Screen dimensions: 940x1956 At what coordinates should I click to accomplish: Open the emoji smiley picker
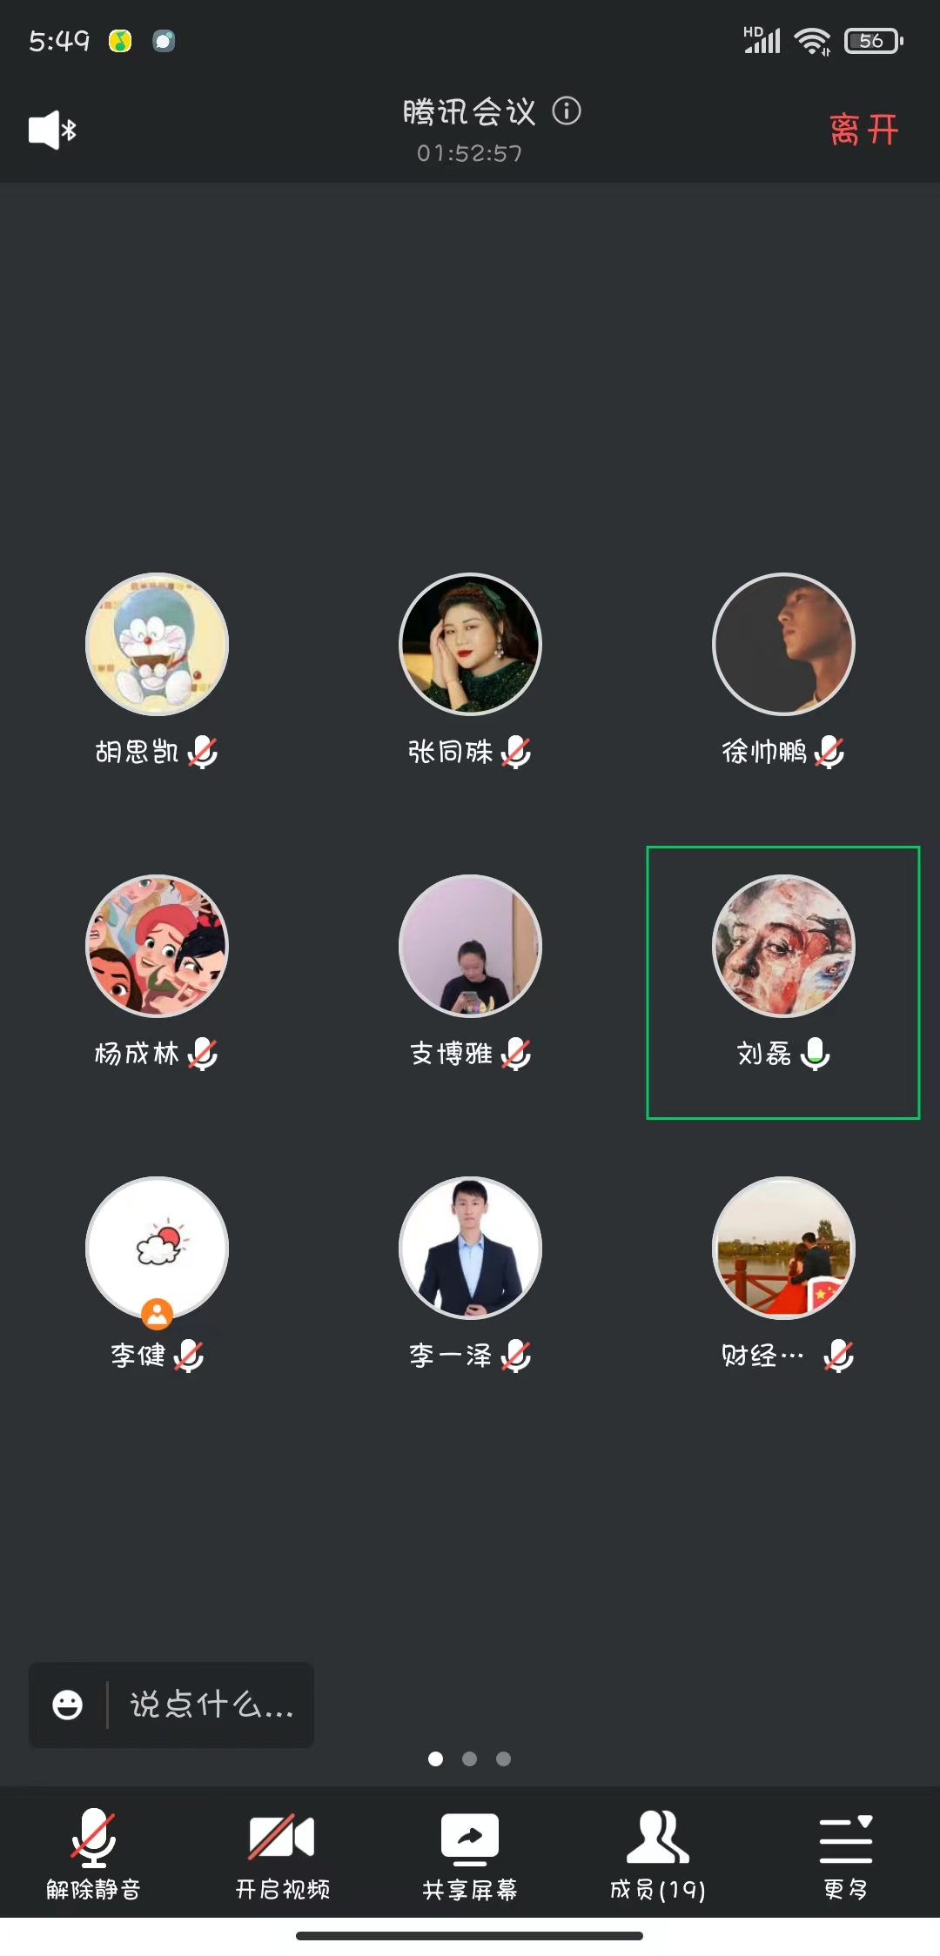(68, 1705)
